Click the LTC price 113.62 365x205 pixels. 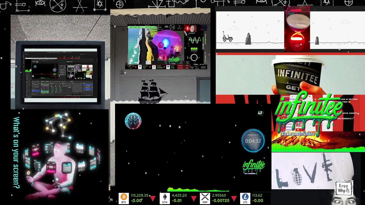coord(257,195)
